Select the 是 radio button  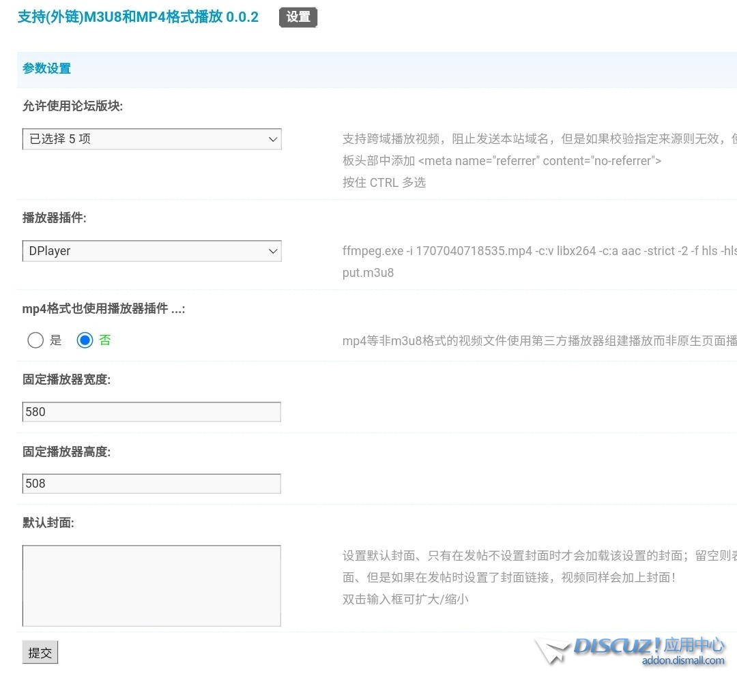coord(35,340)
